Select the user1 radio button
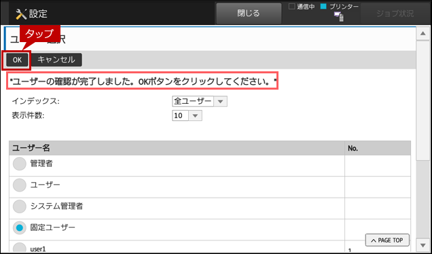The height and width of the screenshot is (254, 432). click(19, 248)
